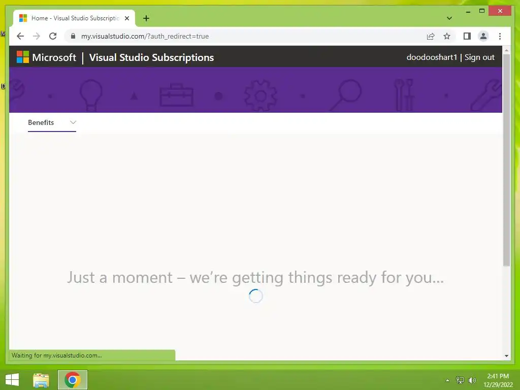The image size is (520, 390).
Task: Click the Chrome taskbar icon
Action: [x=72, y=380]
